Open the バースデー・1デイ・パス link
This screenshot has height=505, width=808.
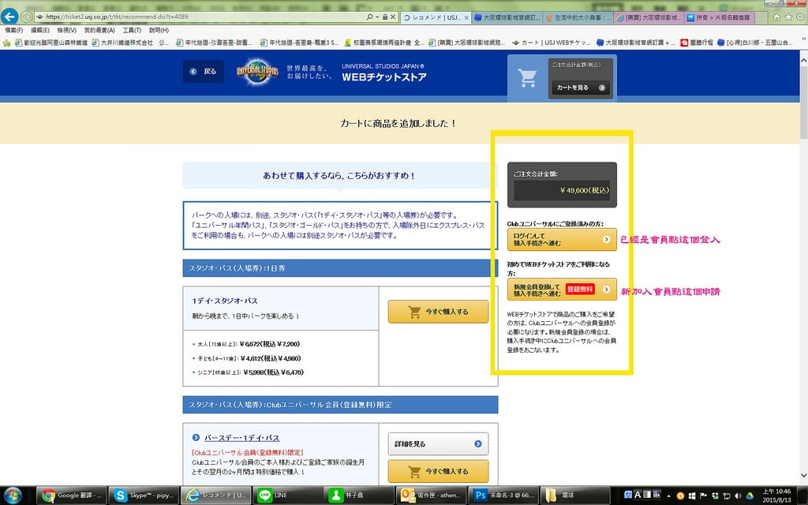pyautogui.click(x=241, y=438)
